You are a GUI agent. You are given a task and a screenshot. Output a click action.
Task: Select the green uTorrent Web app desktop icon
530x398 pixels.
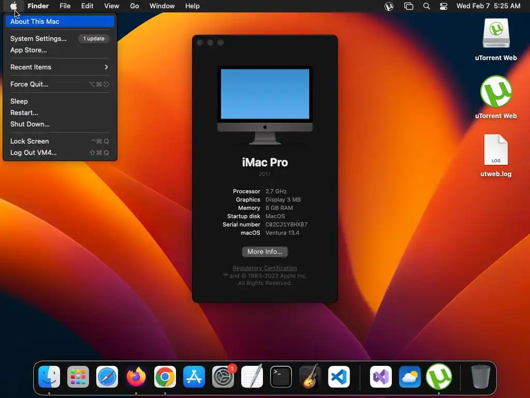pos(496,92)
